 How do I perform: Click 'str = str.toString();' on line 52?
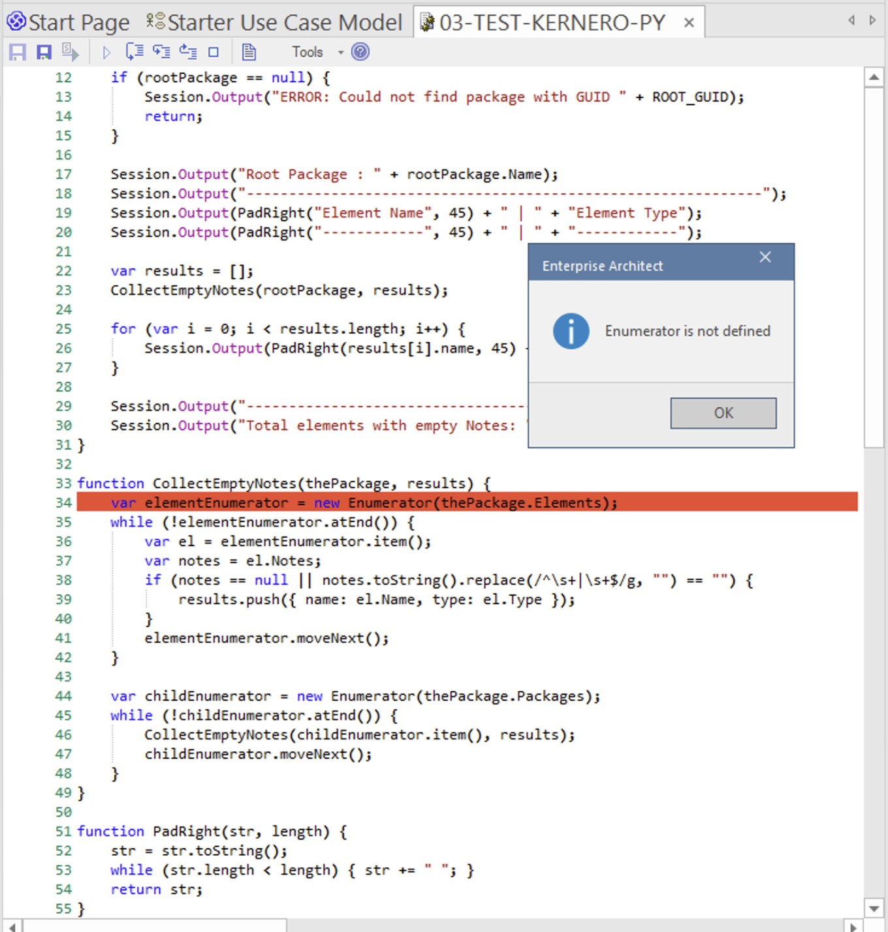click(x=199, y=851)
